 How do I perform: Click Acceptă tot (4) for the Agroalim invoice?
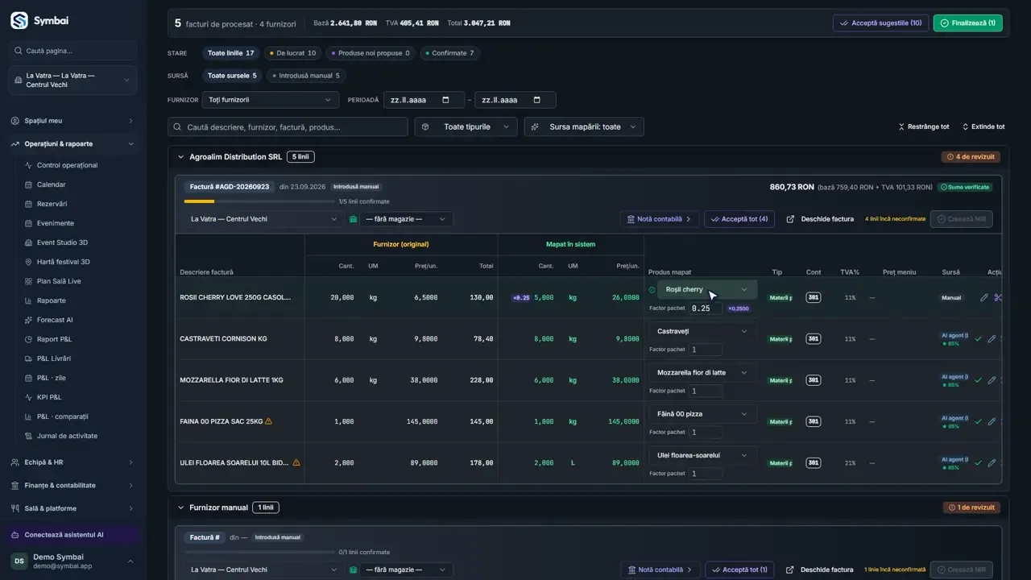[739, 219]
